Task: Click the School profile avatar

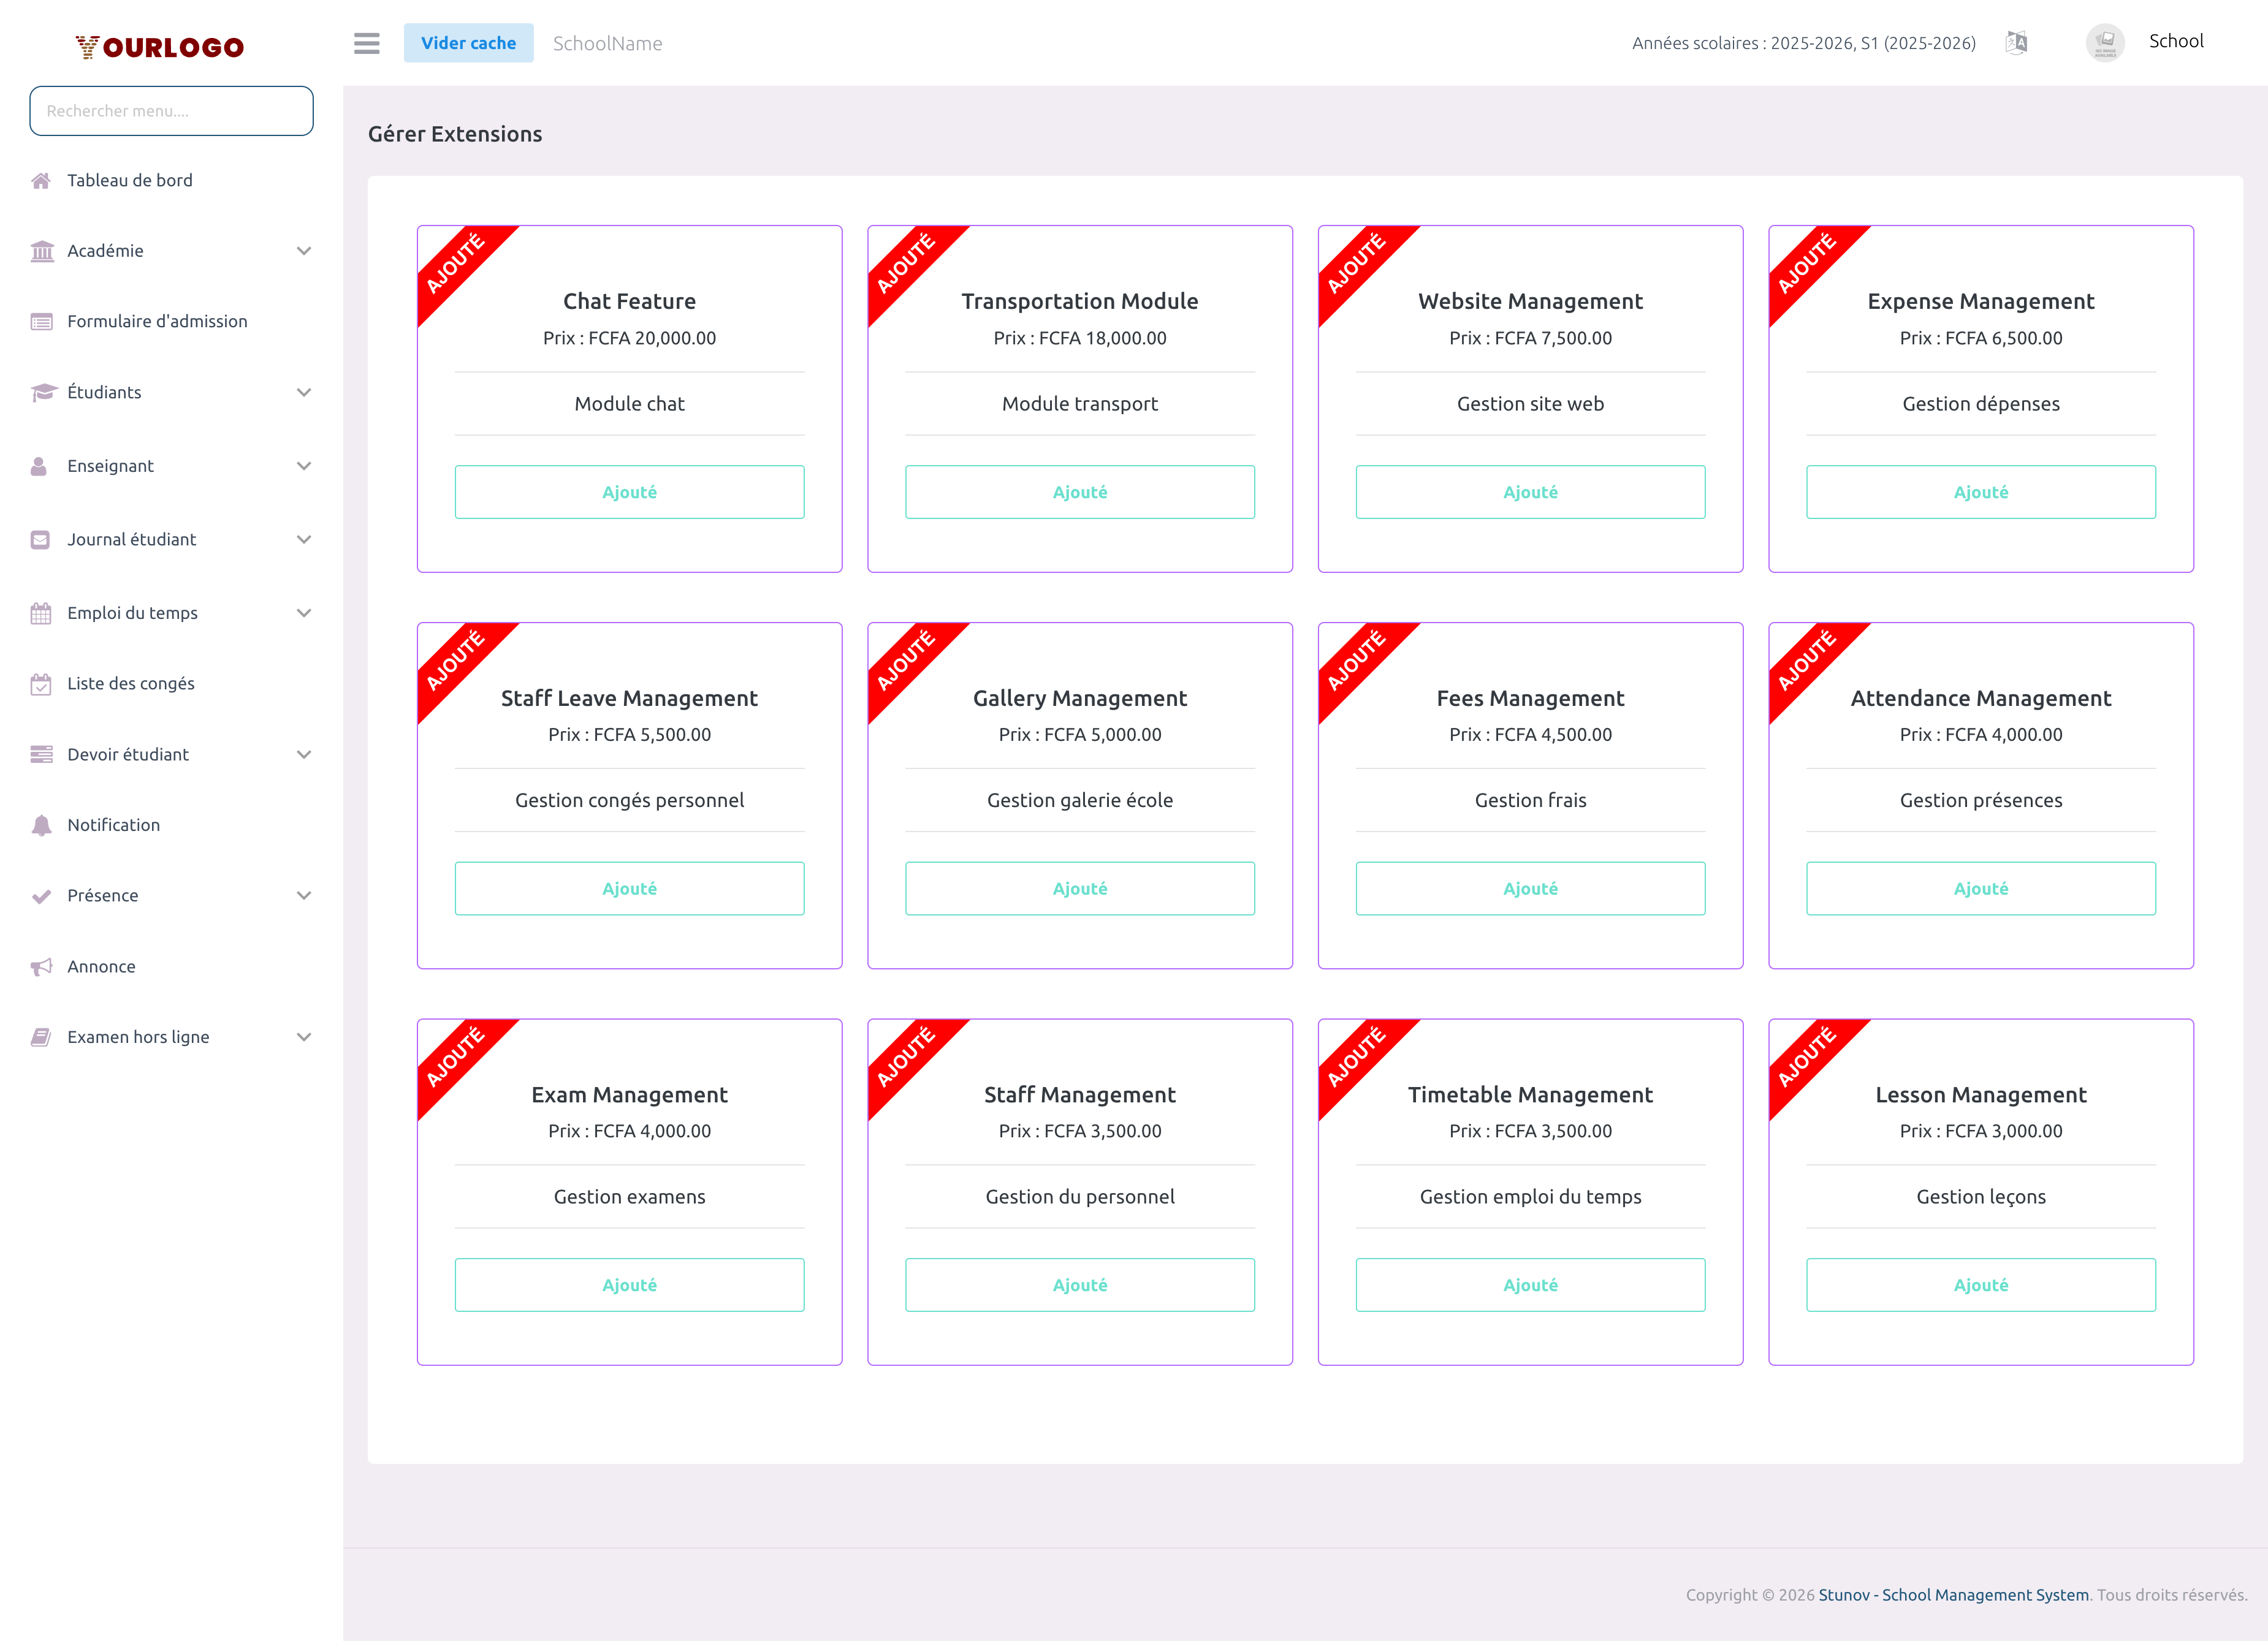Action: [x=2105, y=42]
